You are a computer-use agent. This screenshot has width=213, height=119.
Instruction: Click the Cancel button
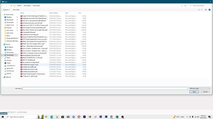tap(205, 92)
